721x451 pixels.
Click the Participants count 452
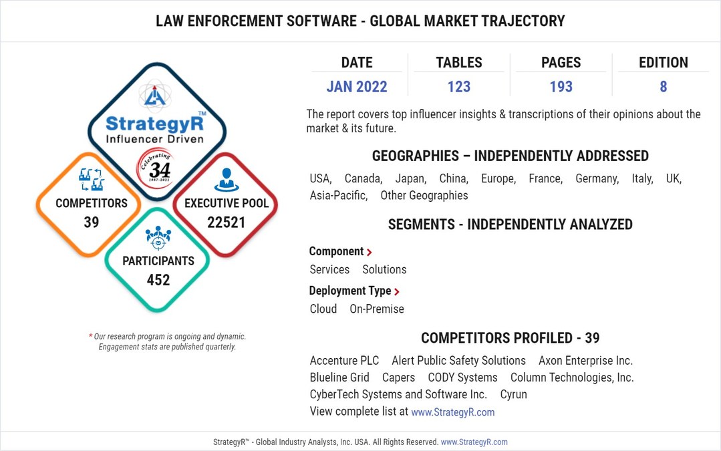tap(158, 280)
